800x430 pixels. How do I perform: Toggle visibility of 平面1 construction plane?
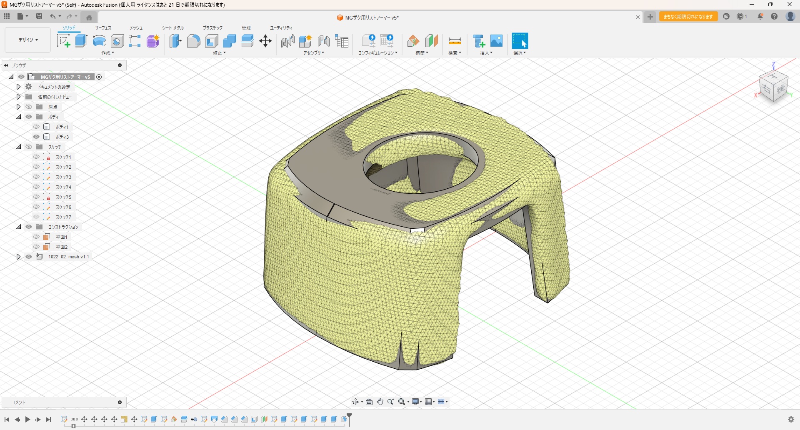[x=36, y=237]
